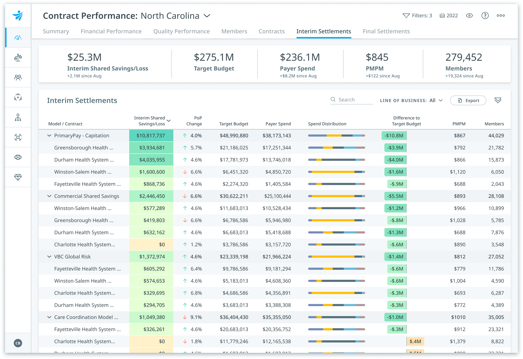Open the people group sidebar icon
Viewport: 523px width, 359px height.
(18, 77)
